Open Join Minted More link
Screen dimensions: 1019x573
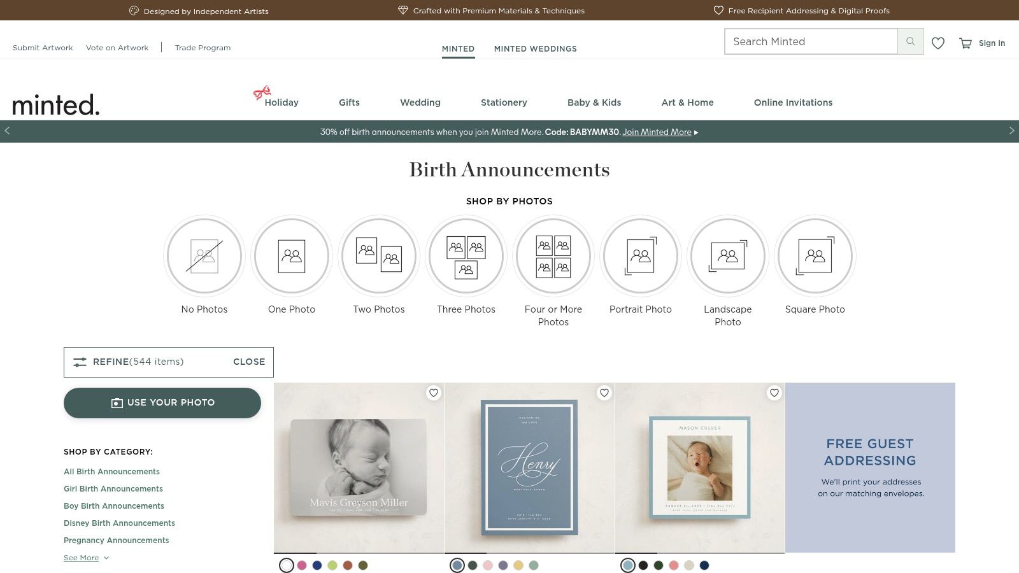pyautogui.click(x=657, y=132)
